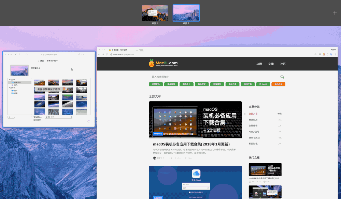The width and height of the screenshot is (341, 199).
Task: Select Mac小技巧 in article categories
Action: (254, 132)
